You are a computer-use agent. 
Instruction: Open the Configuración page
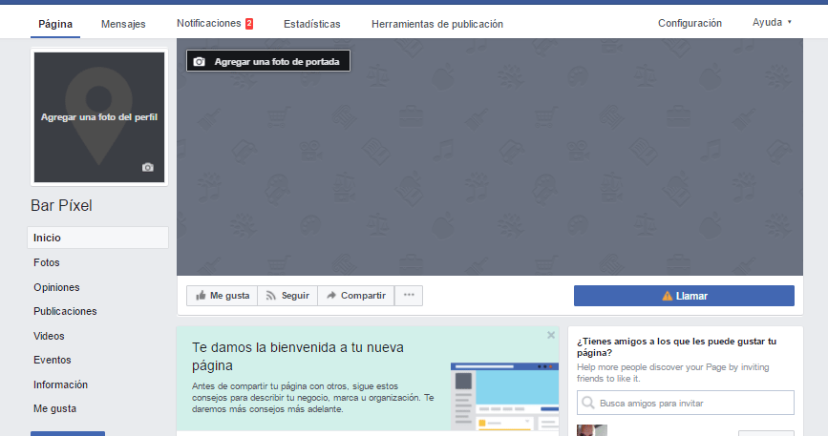(x=690, y=23)
